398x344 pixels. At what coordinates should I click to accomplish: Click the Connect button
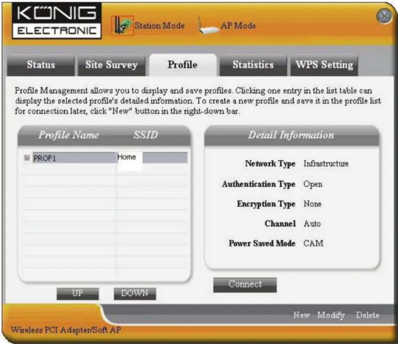click(245, 285)
